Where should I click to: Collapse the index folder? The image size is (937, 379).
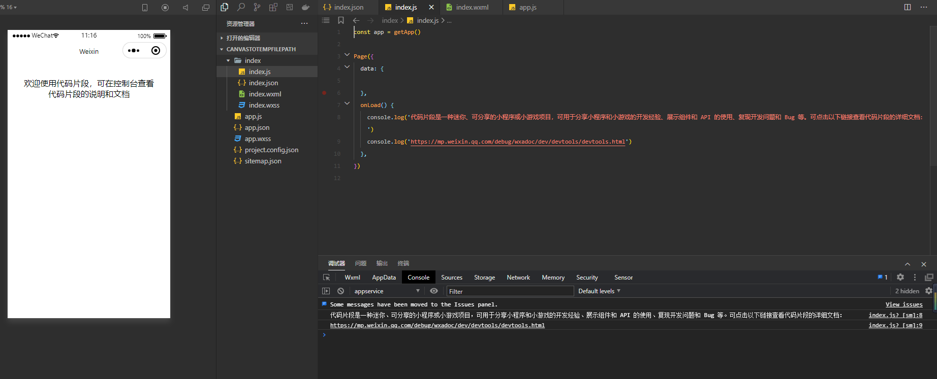point(267,60)
